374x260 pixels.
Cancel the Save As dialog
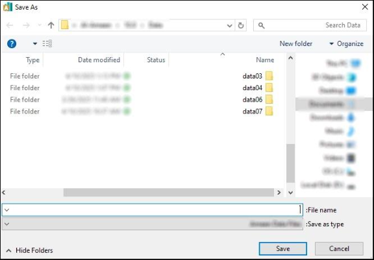pos(339,248)
